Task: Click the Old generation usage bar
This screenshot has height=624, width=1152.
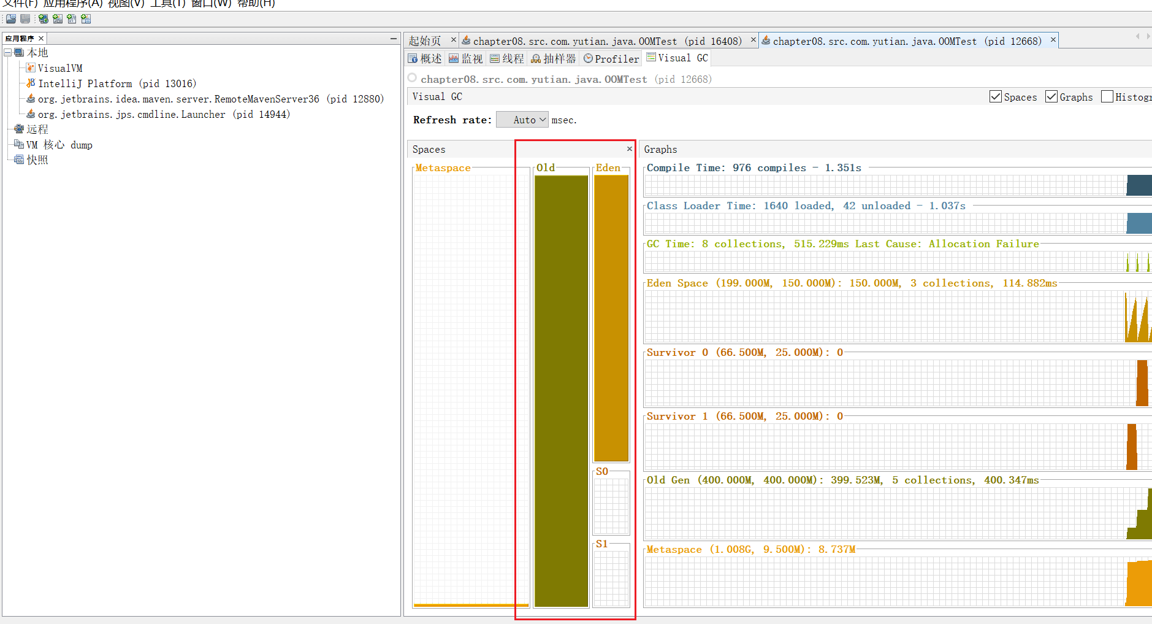Action: coord(561,391)
